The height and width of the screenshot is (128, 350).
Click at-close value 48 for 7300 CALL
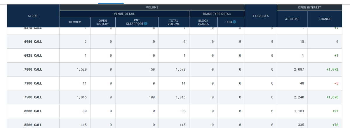click(x=302, y=83)
